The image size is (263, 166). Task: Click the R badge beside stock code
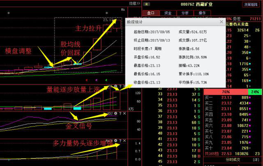coord(147,4)
